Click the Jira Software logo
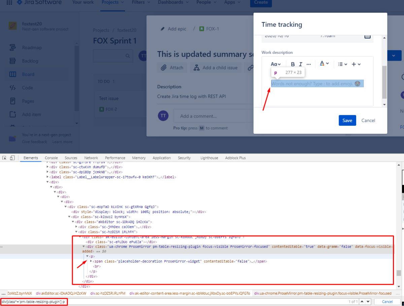The width and height of the screenshot is (404, 306). click(39, 2)
